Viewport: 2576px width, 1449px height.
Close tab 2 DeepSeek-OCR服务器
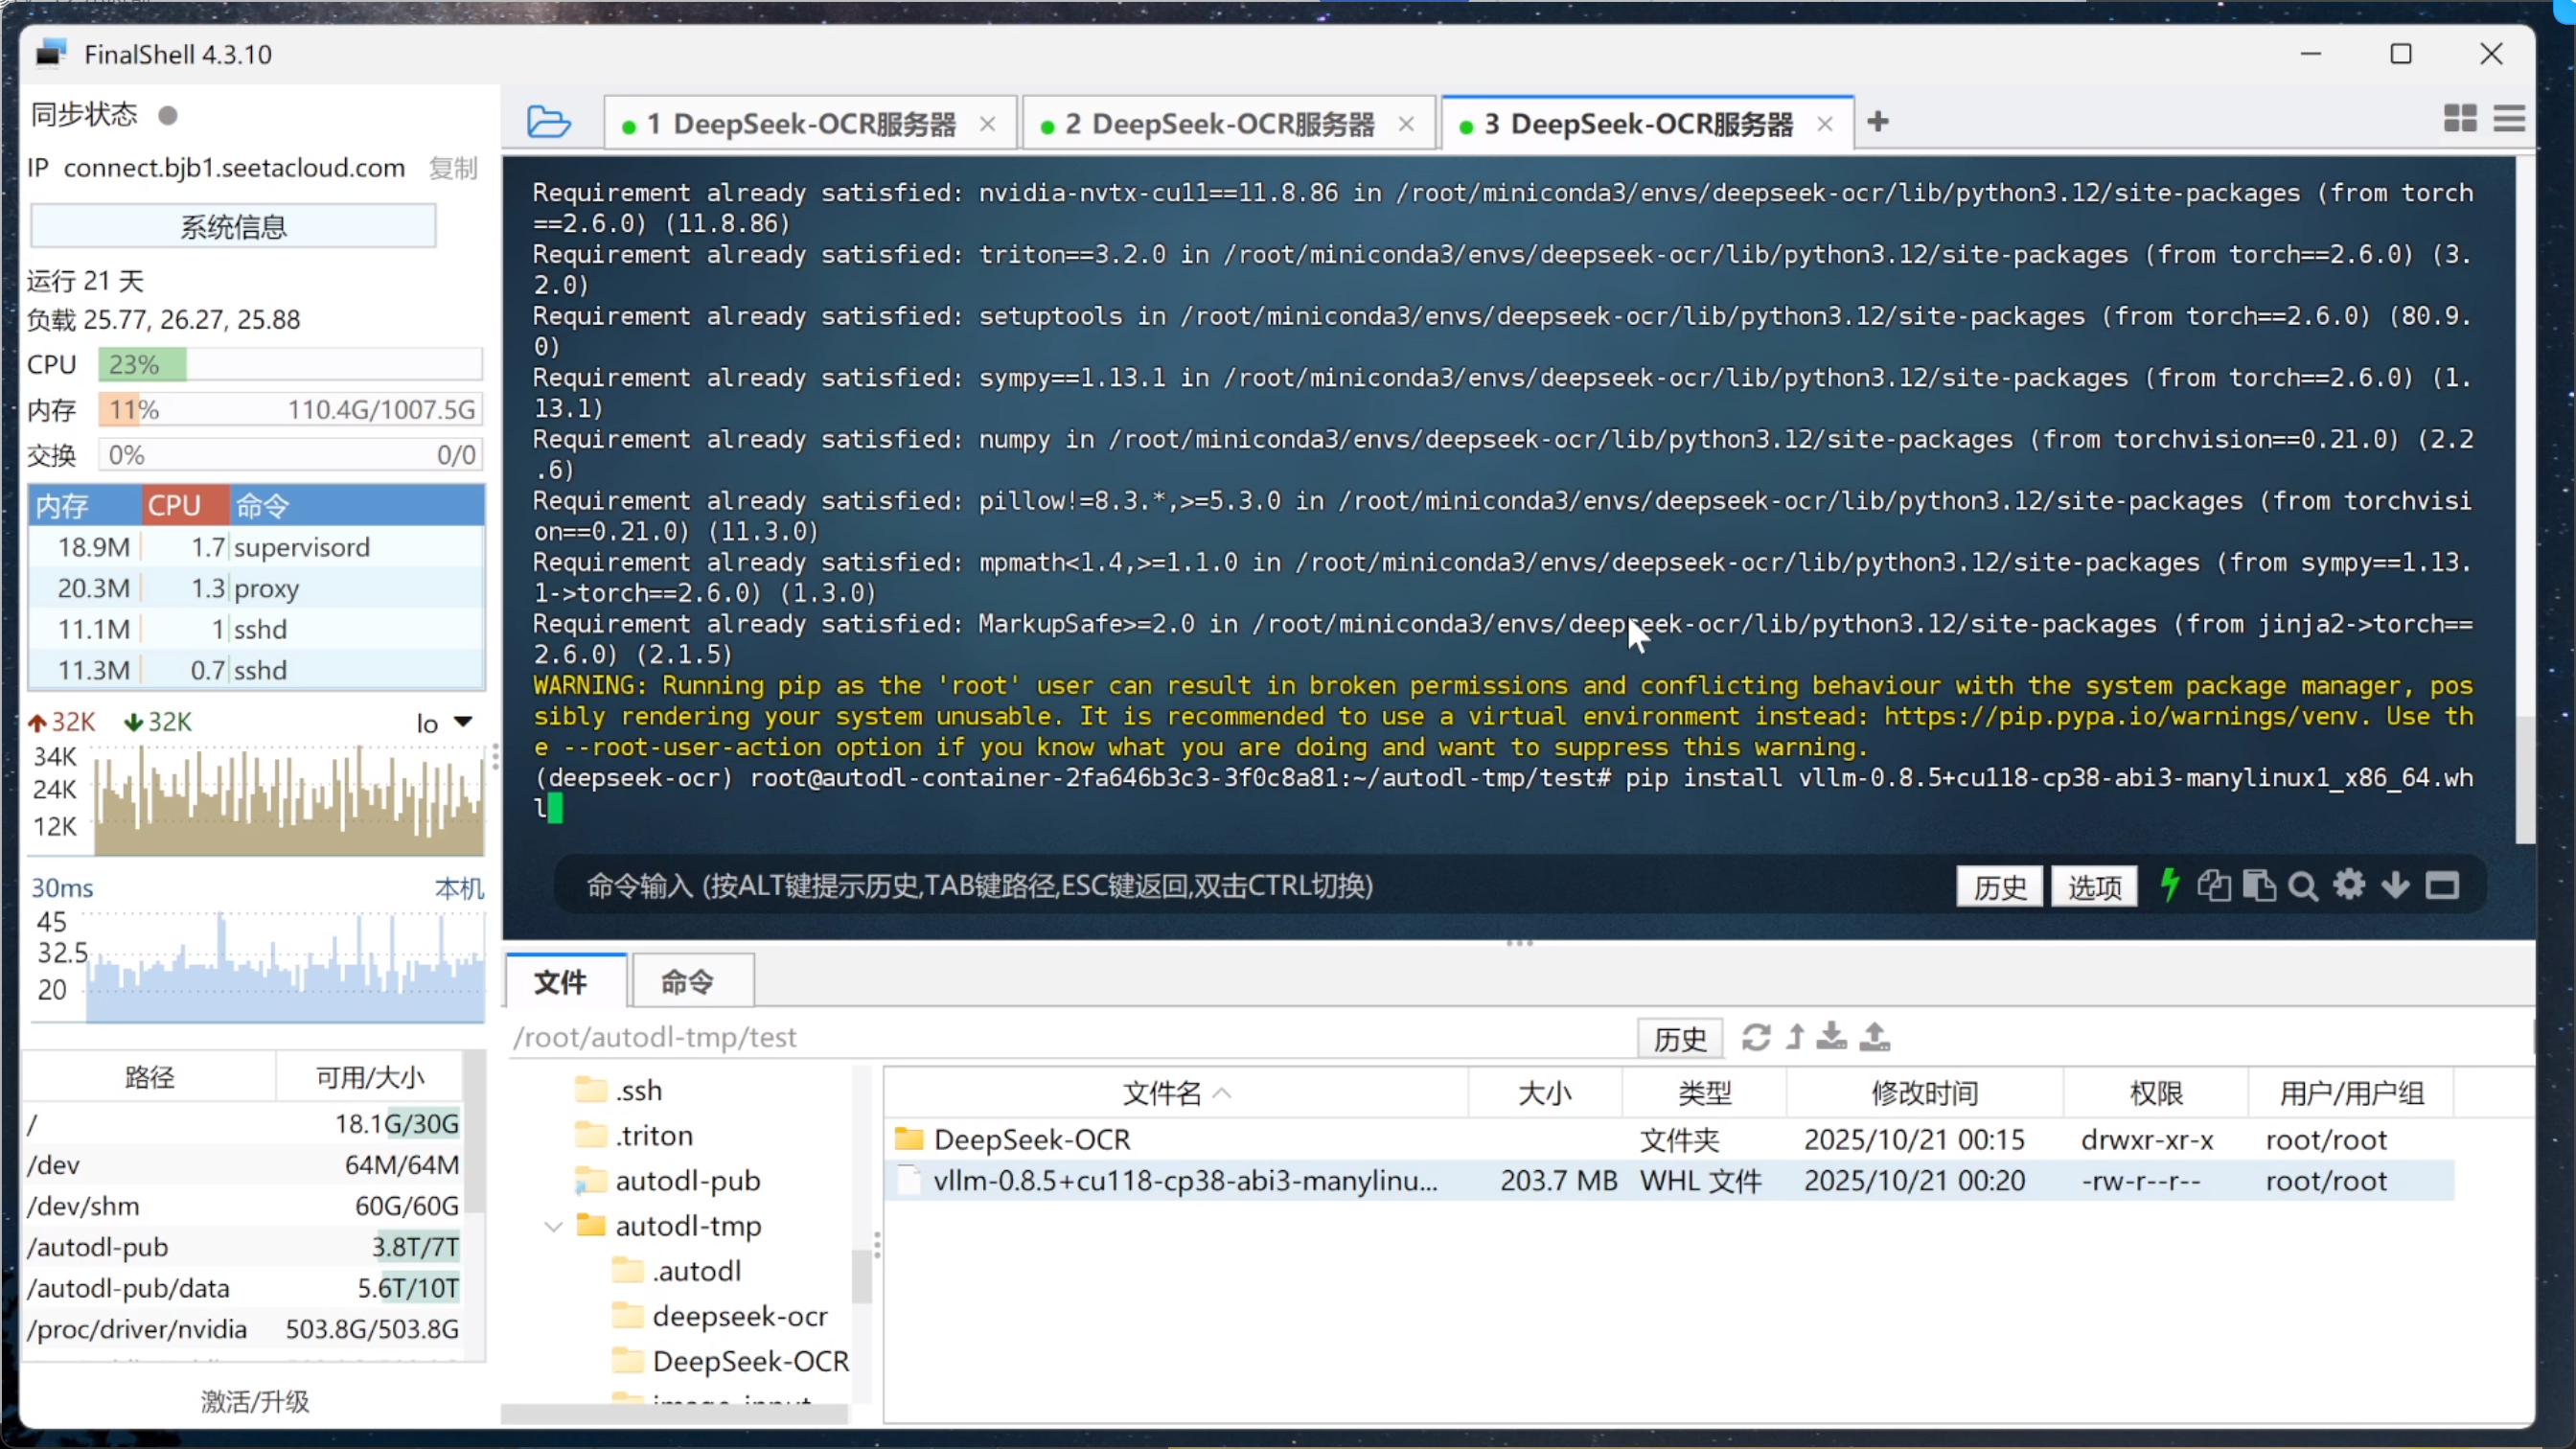click(1406, 124)
